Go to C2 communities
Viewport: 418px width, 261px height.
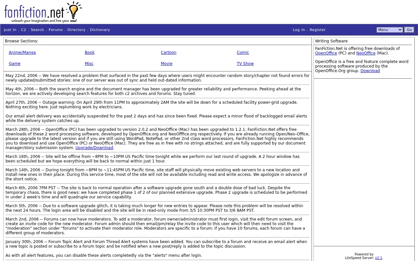(24, 30)
